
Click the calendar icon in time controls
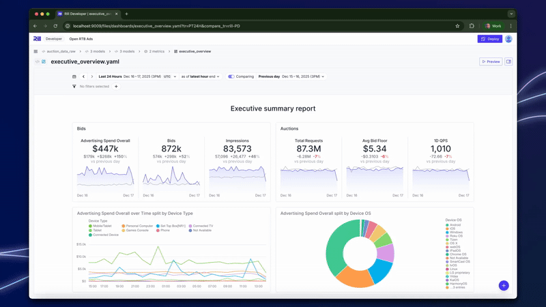click(74, 76)
